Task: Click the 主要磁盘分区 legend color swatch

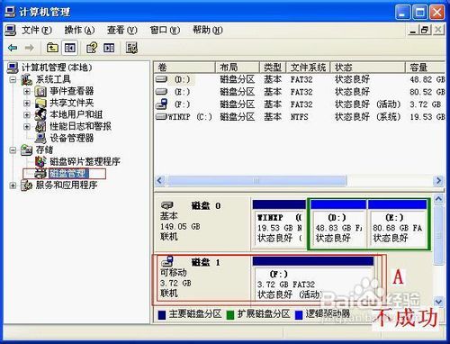Action: point(162,315)
